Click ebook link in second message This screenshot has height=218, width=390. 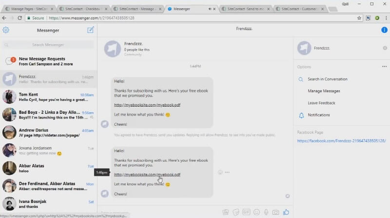[147, 175]
